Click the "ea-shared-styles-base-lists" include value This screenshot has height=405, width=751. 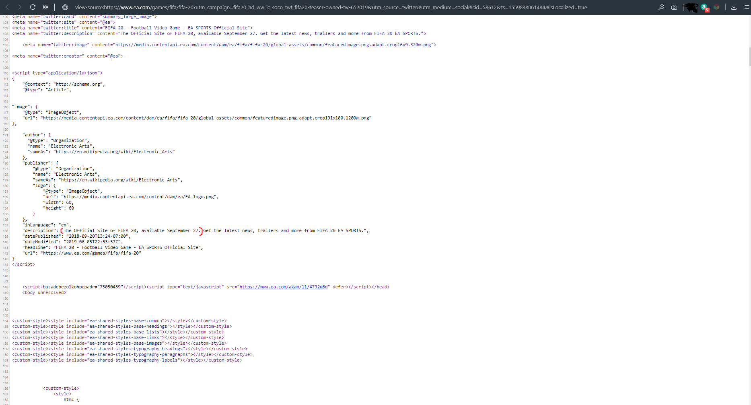125,332
